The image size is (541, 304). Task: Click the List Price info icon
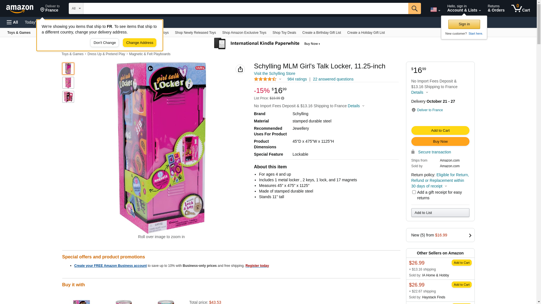coord(283,98)
